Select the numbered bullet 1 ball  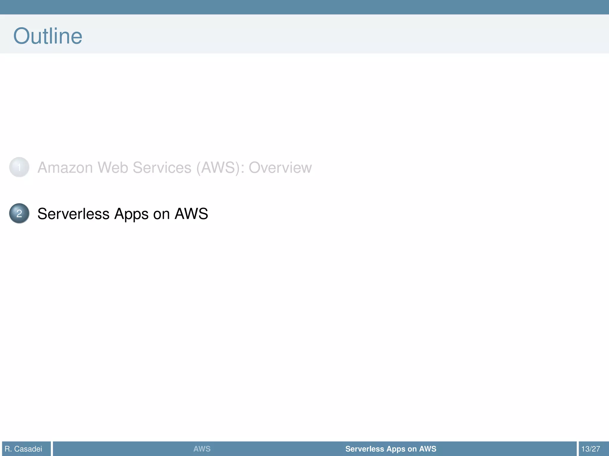19,167
